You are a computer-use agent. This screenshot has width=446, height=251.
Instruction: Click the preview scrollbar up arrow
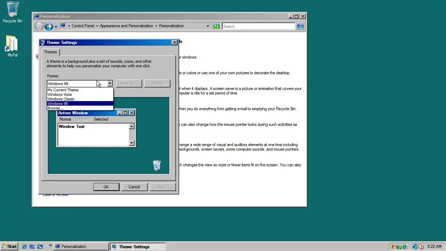tap(131, 126)
